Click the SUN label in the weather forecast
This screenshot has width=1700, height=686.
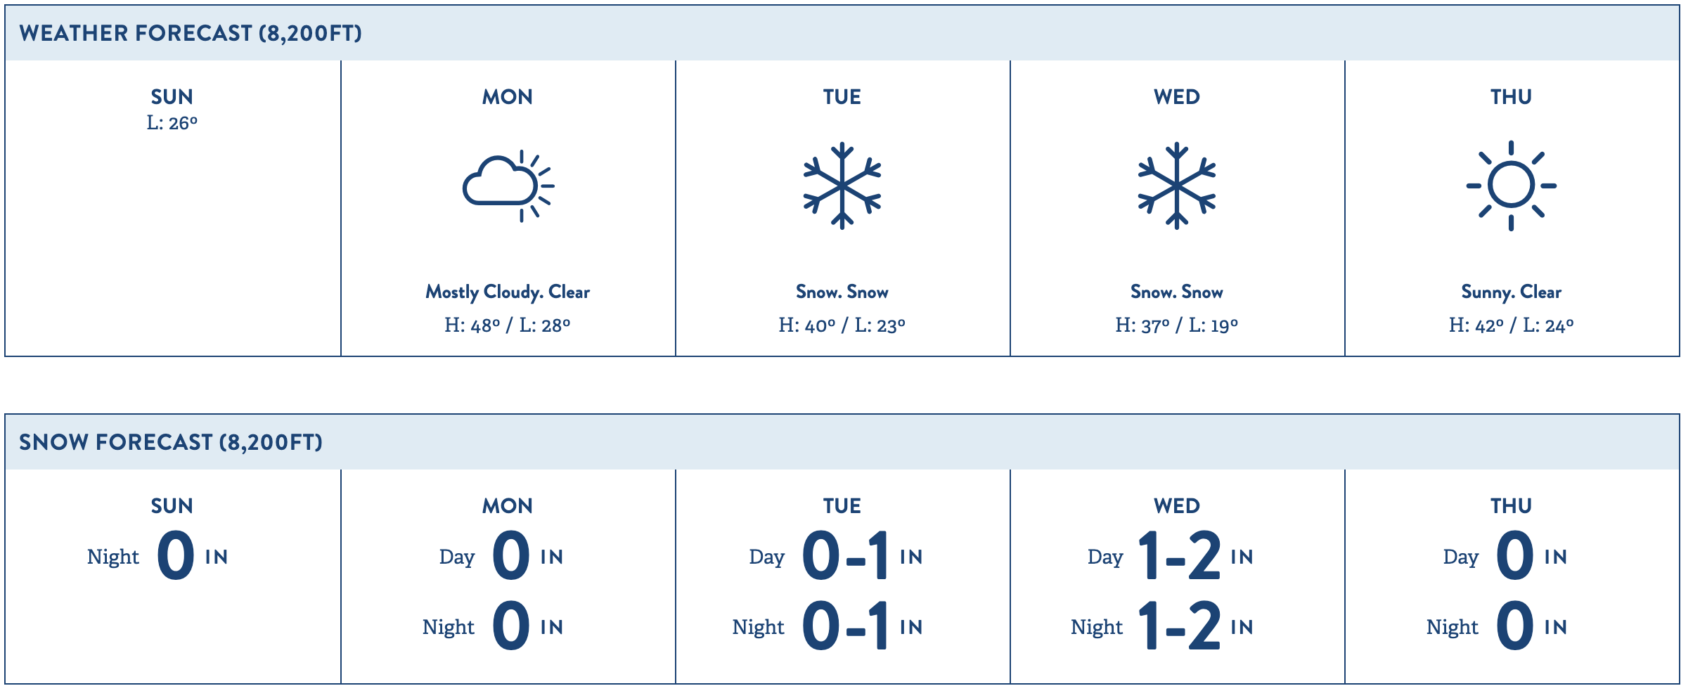tap(172, 96)
